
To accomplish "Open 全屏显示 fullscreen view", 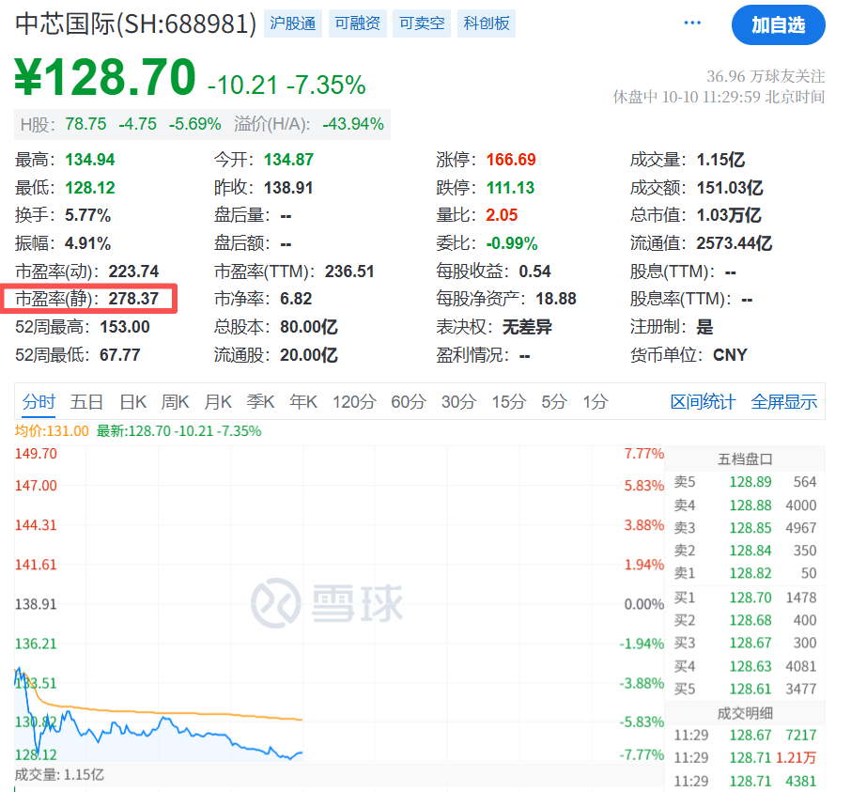I will pyautogui.click(x=784, y=402).
